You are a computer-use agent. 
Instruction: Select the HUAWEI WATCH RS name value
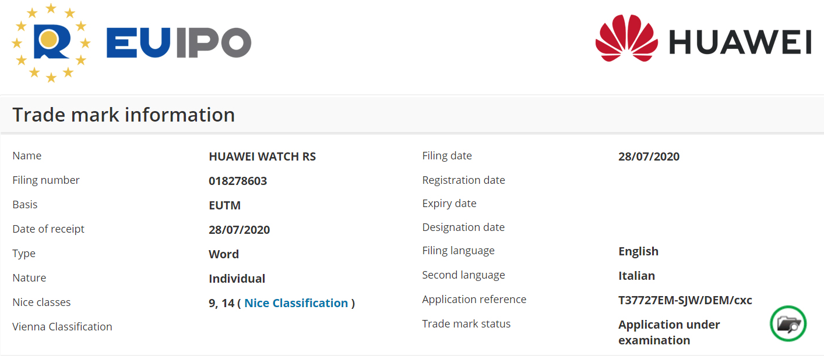(x=262, y=156)
